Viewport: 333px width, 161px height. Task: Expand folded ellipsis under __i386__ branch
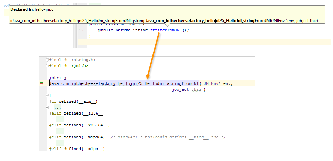coord(60,119)
